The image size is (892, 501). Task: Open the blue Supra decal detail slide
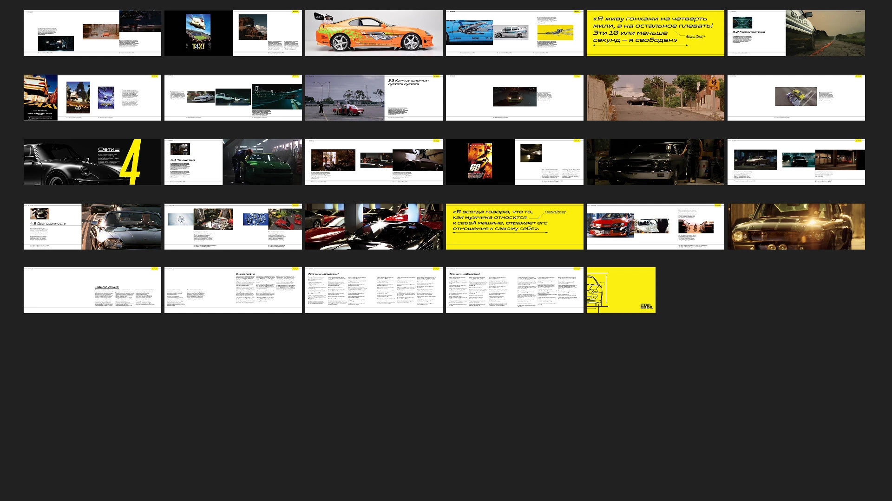point(514,33)
